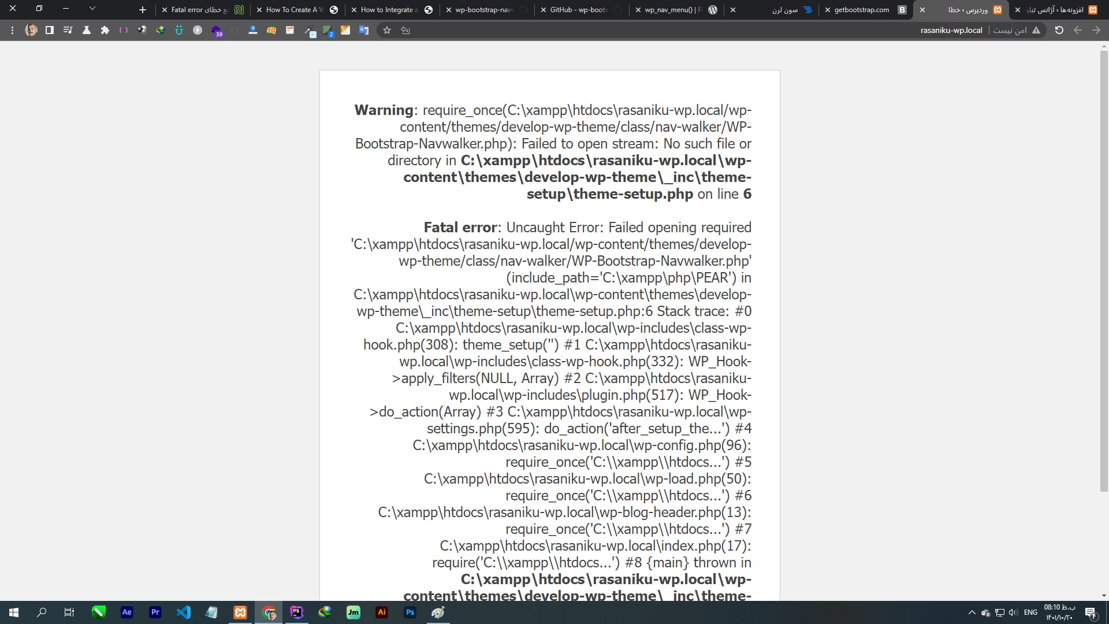Screen dimensions: 1109x624
Task: Switch to 'How To Create A W' tab
Action: click(x=296, y=10)
